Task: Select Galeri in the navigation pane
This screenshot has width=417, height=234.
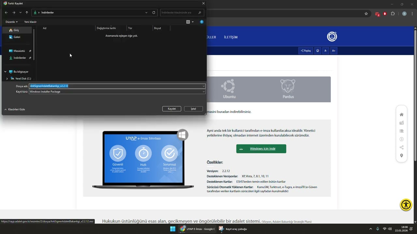Action: 17,37
